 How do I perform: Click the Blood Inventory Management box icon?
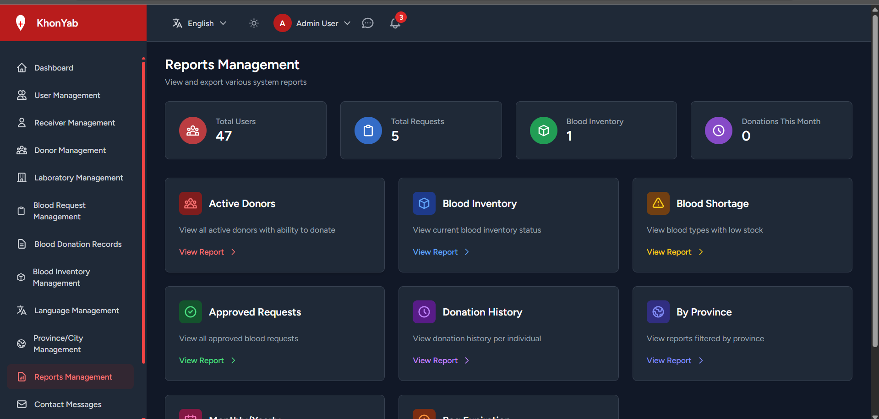pyautogui.click(x=21, y=278)
